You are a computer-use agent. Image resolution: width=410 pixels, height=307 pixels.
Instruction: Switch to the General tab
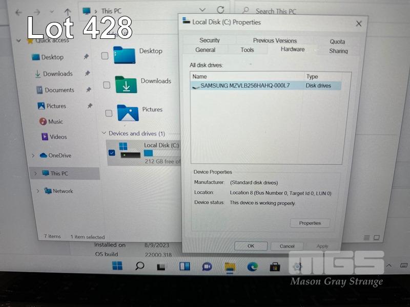(x=205, y=50)
